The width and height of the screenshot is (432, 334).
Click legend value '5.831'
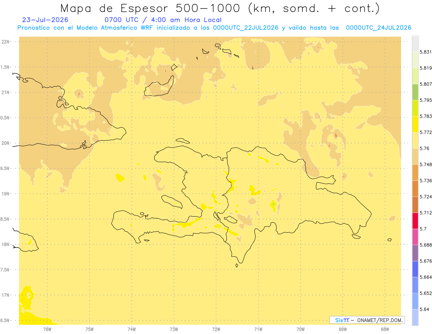click(x=426, y=52)
